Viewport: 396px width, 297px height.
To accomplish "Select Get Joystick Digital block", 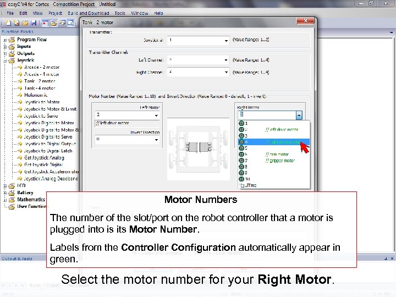I will [x=43, y=164].
